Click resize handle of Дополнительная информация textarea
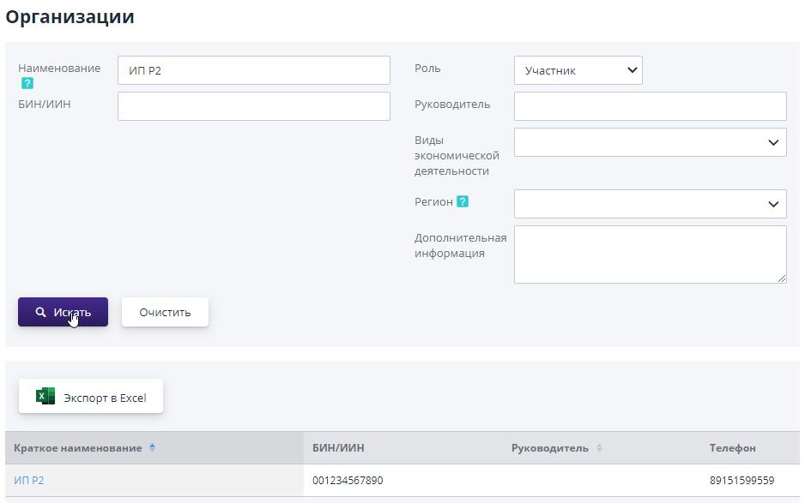 click(x=782, y=278)
